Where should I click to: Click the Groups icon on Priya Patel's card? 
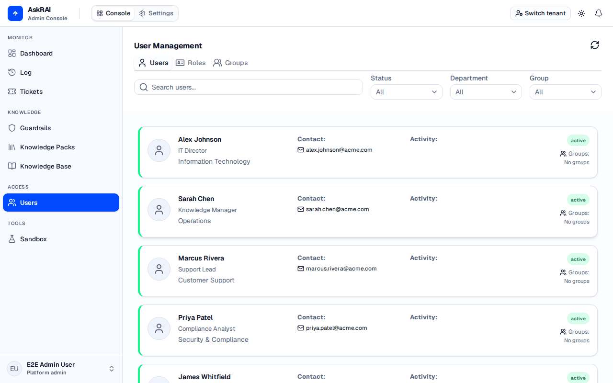point(563,332)
